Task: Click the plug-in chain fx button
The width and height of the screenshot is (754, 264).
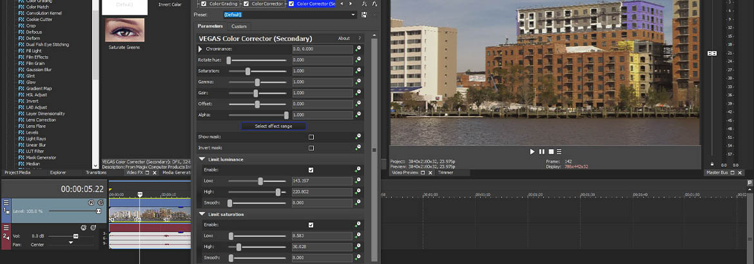Action: click(x=364, y=4)
